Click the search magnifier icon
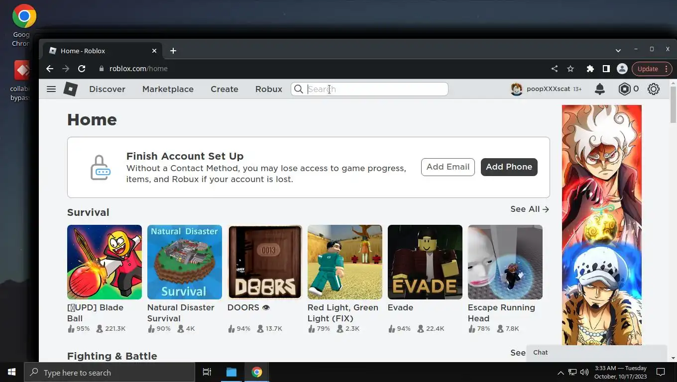 298,89
